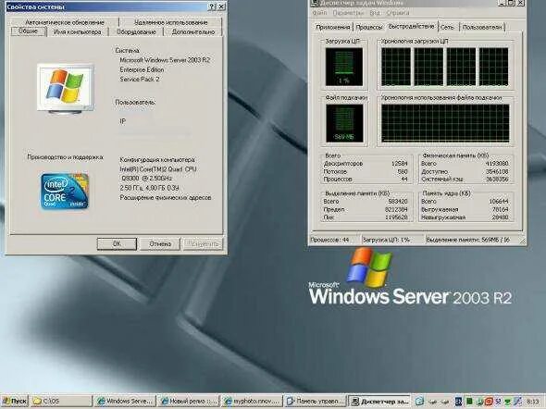Click the CPU usage gauge showing 1 %
This screenshot has width=546, height=409.
343,67
